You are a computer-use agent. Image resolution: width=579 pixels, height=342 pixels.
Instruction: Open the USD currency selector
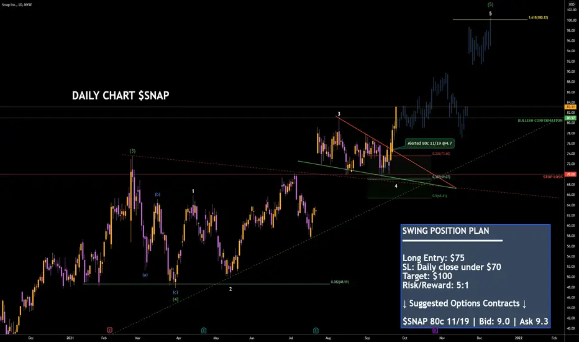pos(572,4)
